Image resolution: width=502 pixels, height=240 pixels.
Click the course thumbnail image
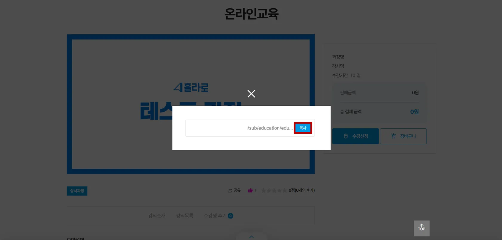[x=191, y=104]
